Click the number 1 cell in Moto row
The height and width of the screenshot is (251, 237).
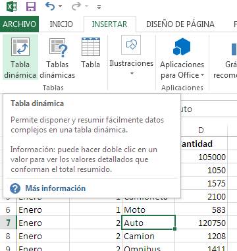[95, 209]
